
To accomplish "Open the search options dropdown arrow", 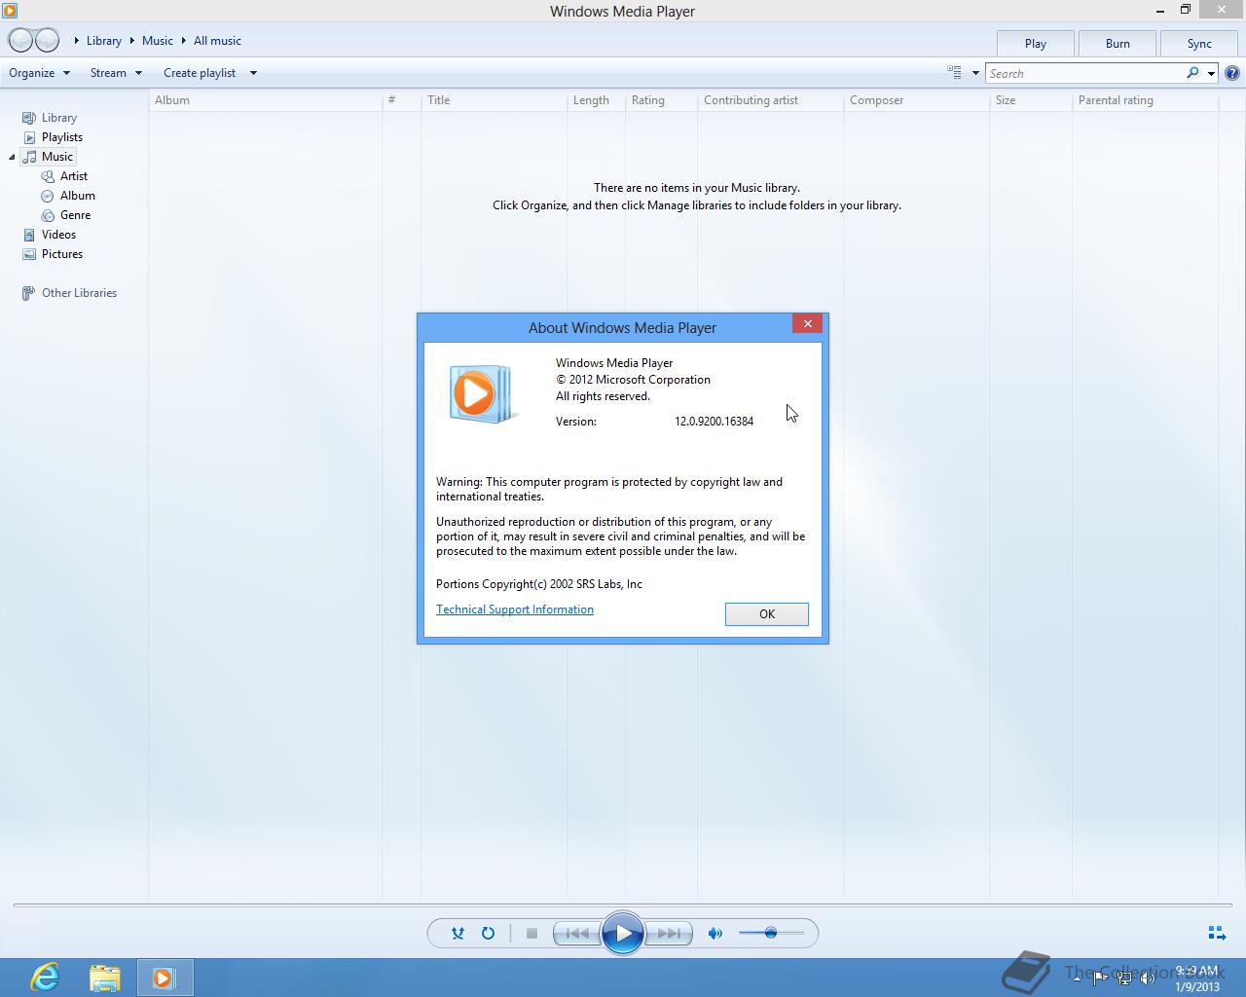I will pyautogui.click(x=1211, y=73).
